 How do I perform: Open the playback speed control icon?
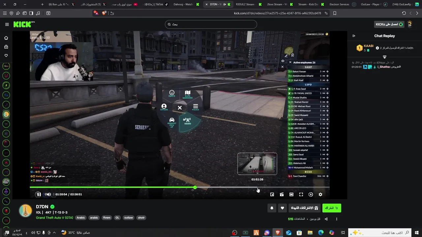(311, 195)
